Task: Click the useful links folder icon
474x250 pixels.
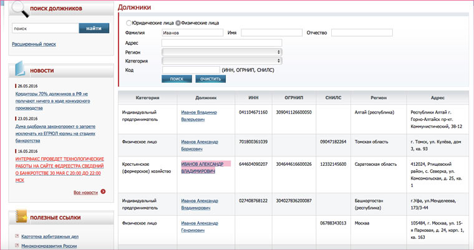Action: click(21, 217)
